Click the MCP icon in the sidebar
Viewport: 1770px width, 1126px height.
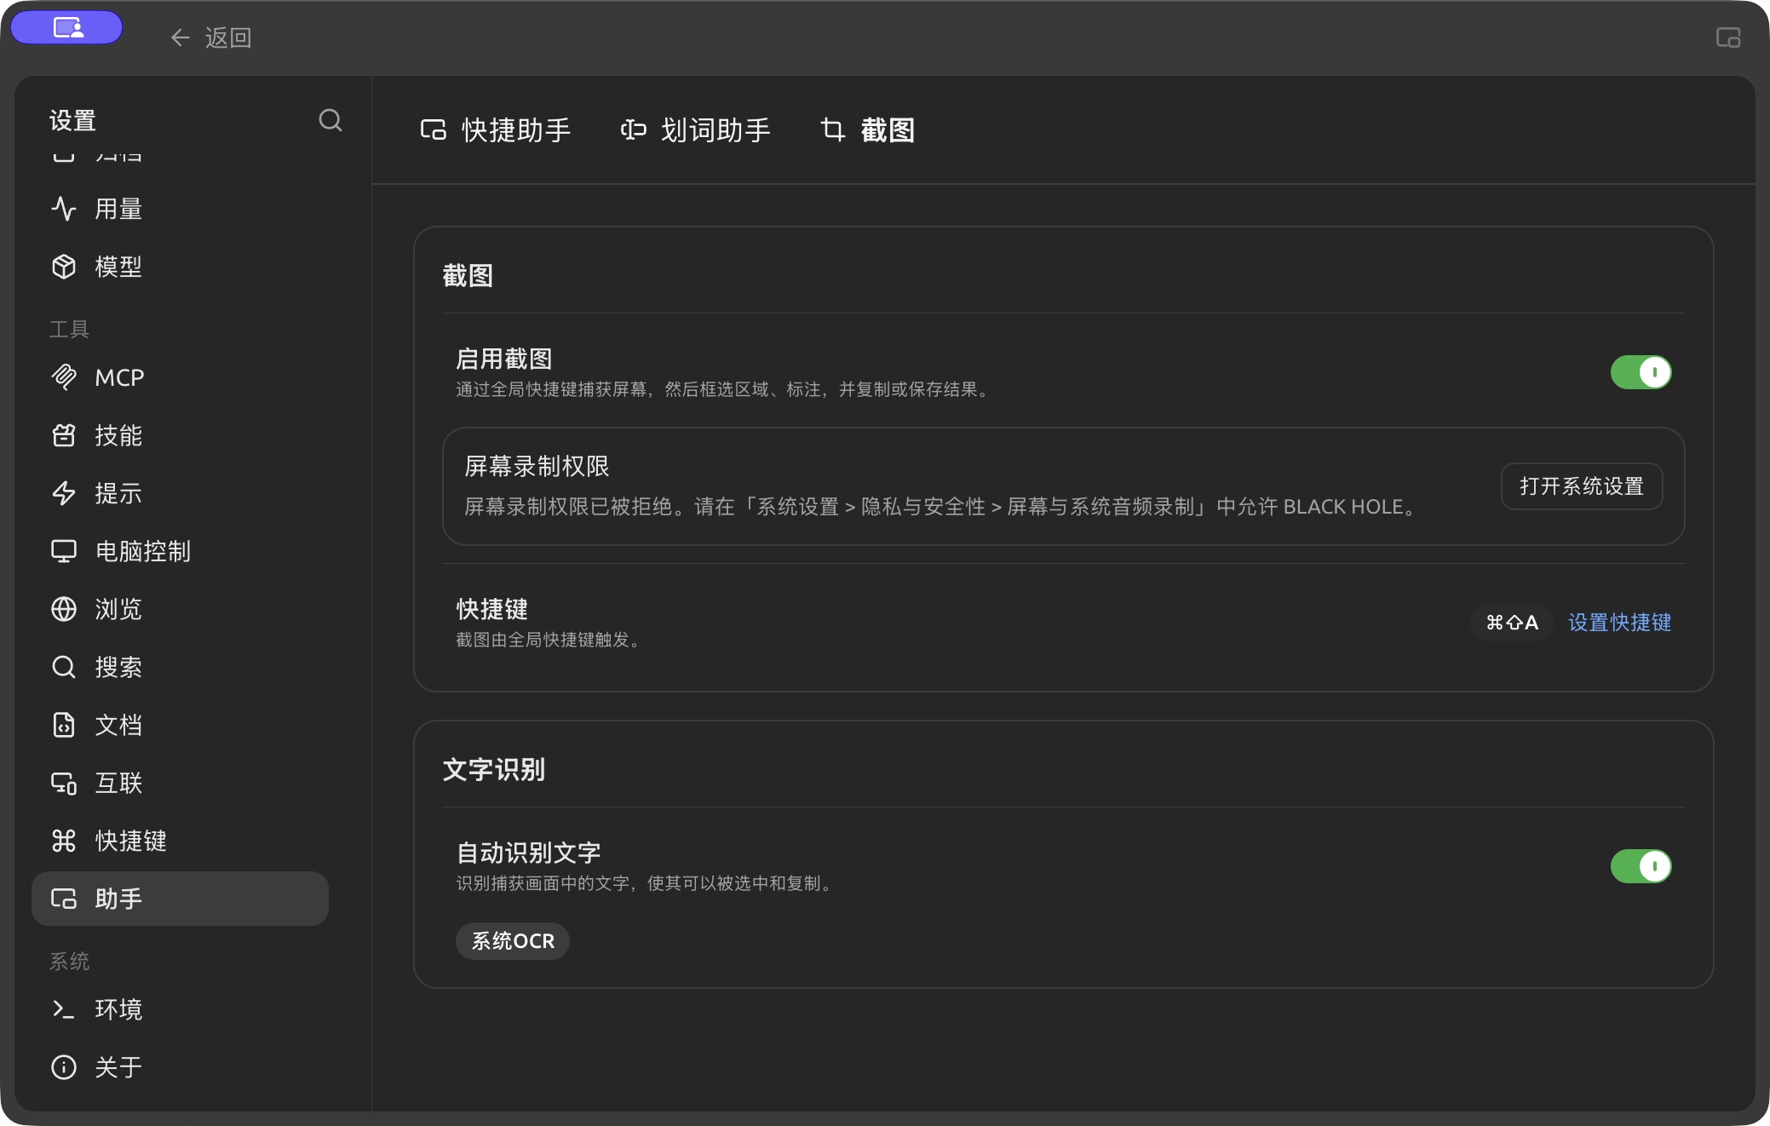64,377
